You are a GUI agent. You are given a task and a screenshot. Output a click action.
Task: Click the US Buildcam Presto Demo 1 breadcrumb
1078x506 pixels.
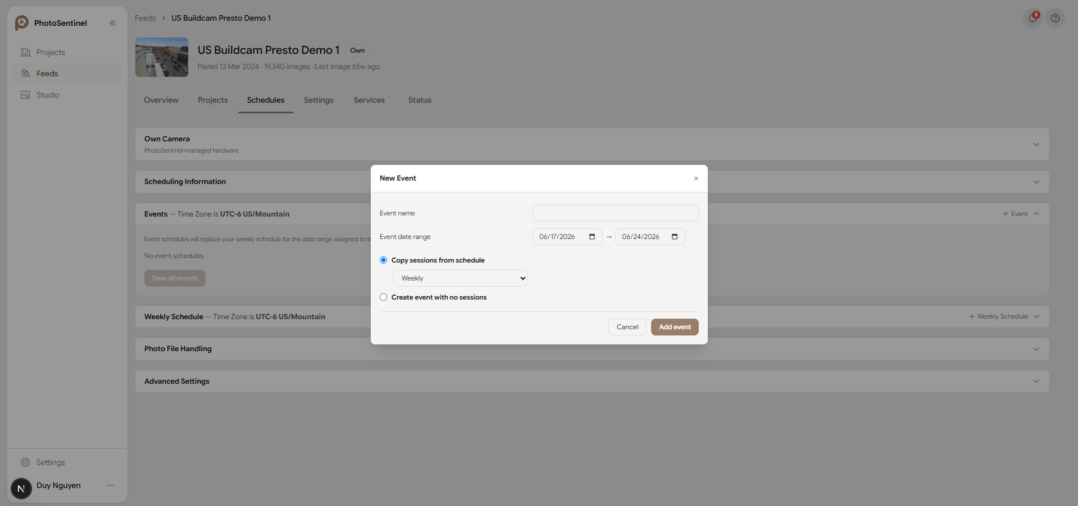221,18
